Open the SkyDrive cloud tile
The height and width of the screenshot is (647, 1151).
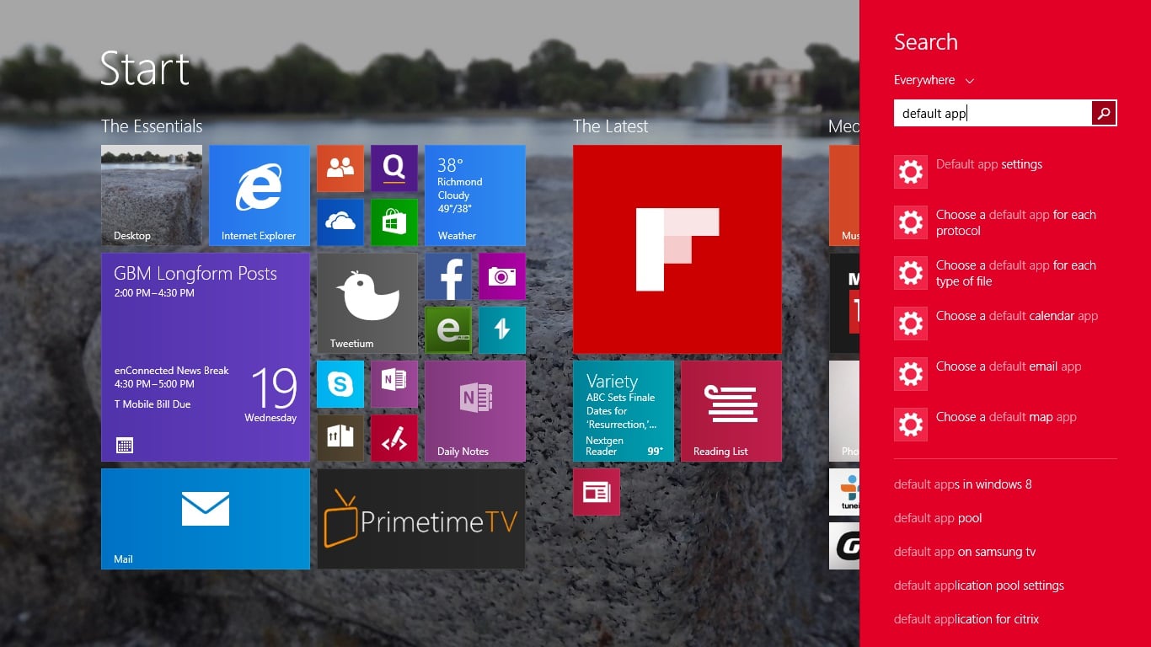point(340,222)
